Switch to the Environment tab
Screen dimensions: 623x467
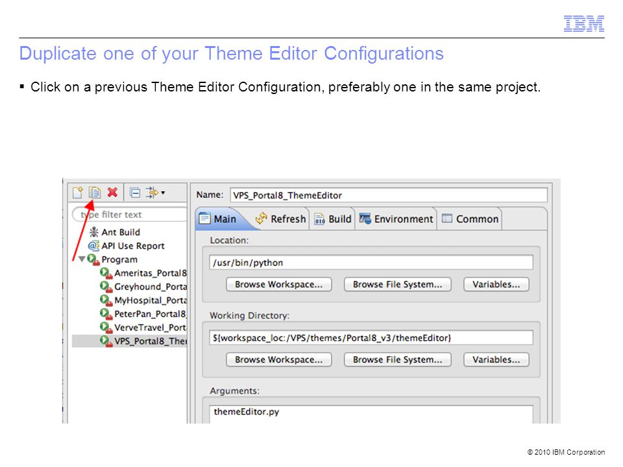pyautogui.click(x=396, y=219)
